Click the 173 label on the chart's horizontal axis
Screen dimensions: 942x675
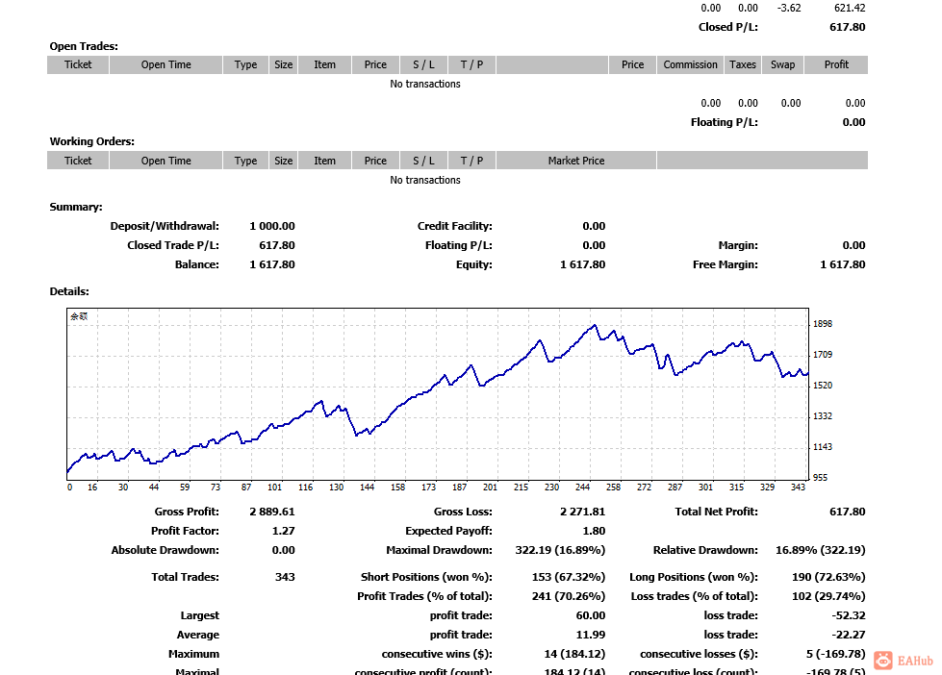(428, 487)
